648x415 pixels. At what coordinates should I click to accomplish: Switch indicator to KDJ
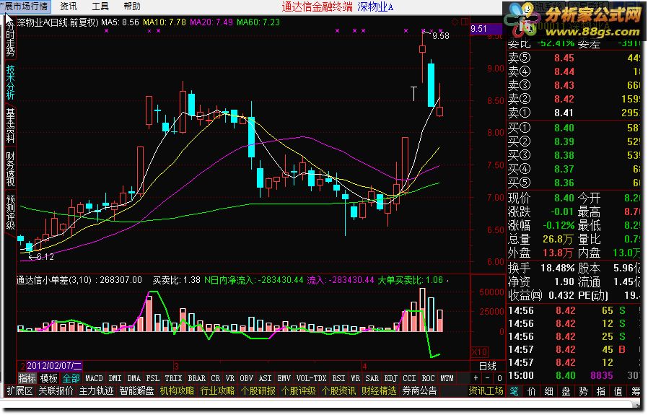(x=391, y=378)
